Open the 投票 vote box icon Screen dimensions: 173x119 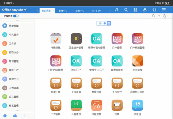[117, 105]
